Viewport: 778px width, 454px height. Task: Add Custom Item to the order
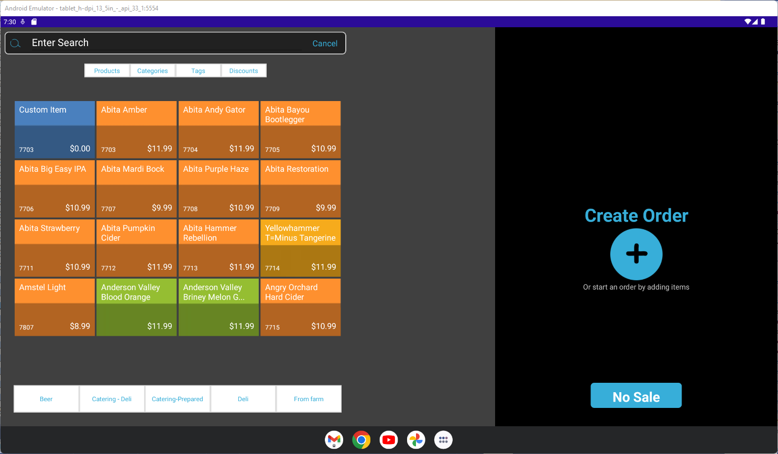pos(54,129)
